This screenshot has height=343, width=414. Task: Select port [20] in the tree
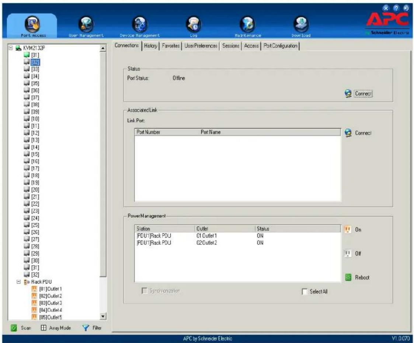tap(35, 190)
